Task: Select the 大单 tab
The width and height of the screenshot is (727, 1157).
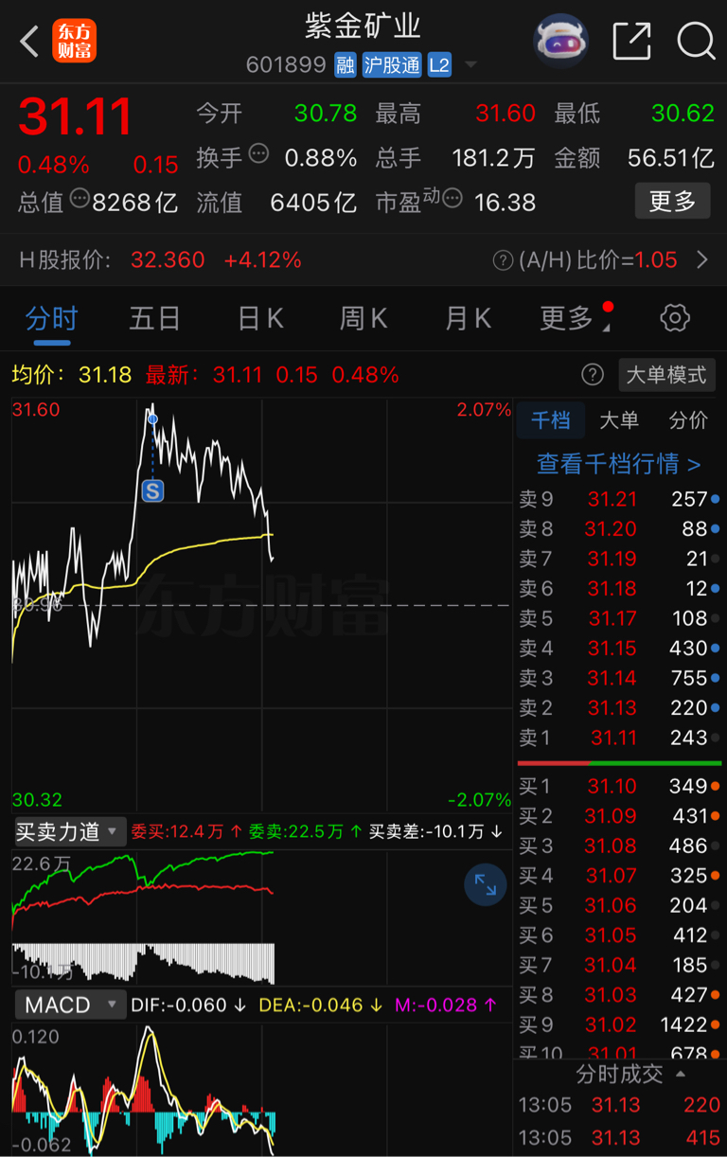Action: pyautogui.click(x=619, y=420)
